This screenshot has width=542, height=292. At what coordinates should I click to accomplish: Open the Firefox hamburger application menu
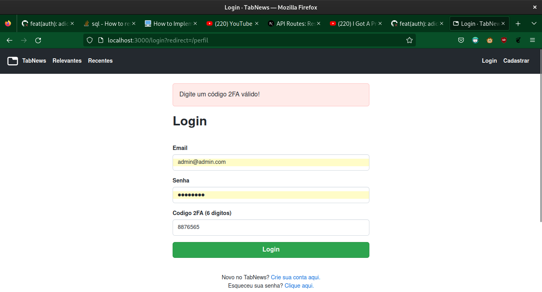[532, 40]
